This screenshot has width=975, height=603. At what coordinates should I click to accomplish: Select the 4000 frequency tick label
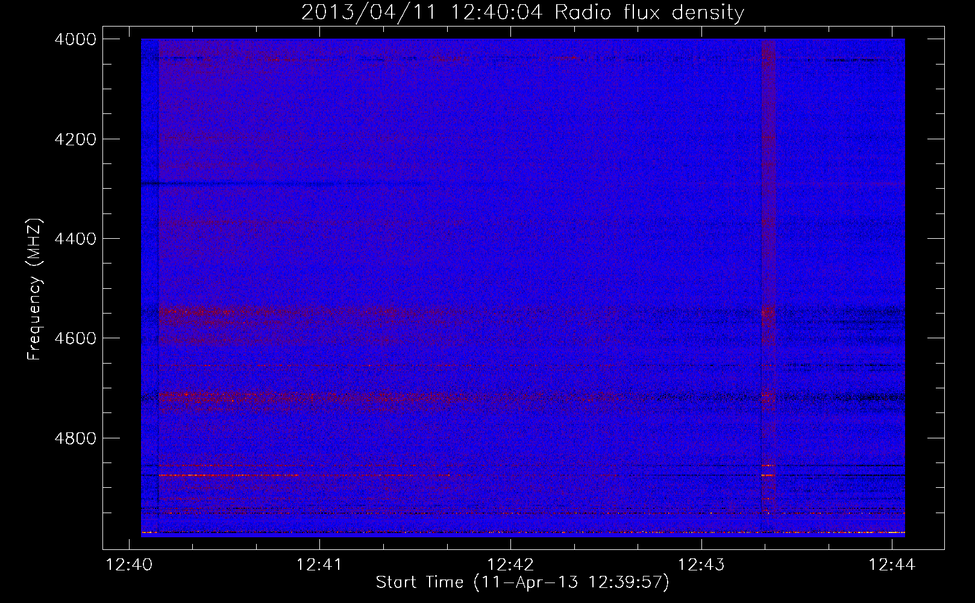[75, 39]
